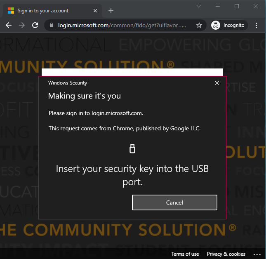Open Privacy & cookies link
The image size is (266, 259).
point(226,254)
